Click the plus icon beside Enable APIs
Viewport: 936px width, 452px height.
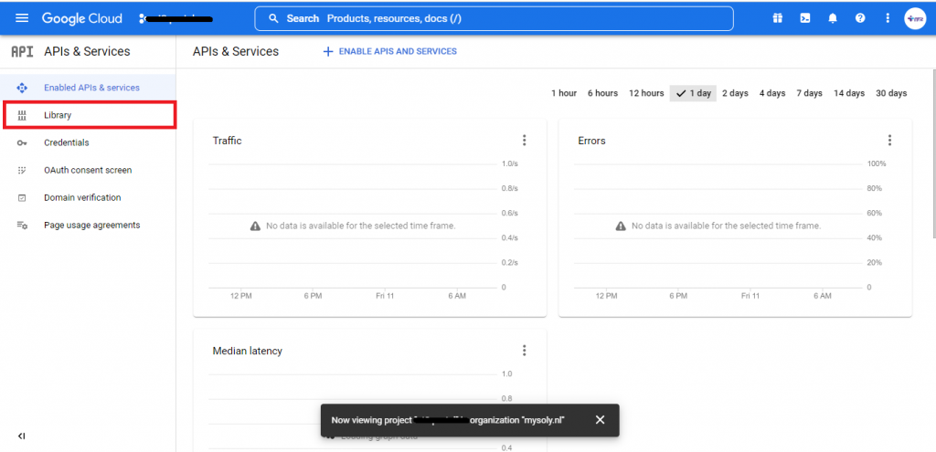point(327,52)
